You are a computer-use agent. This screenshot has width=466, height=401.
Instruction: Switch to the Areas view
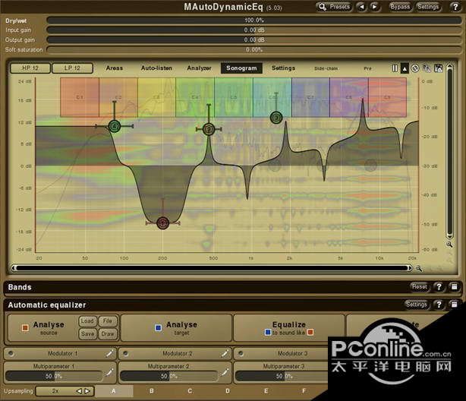(x=115, y=68)
